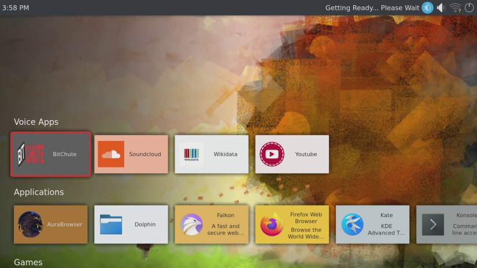Open AuraBrowser application
Screen dimensions: 477x268
pos(51,224)
